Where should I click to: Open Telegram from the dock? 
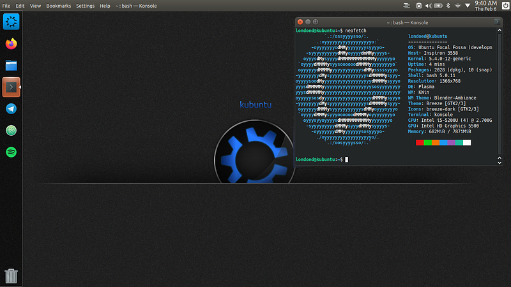tap(11, 108)
